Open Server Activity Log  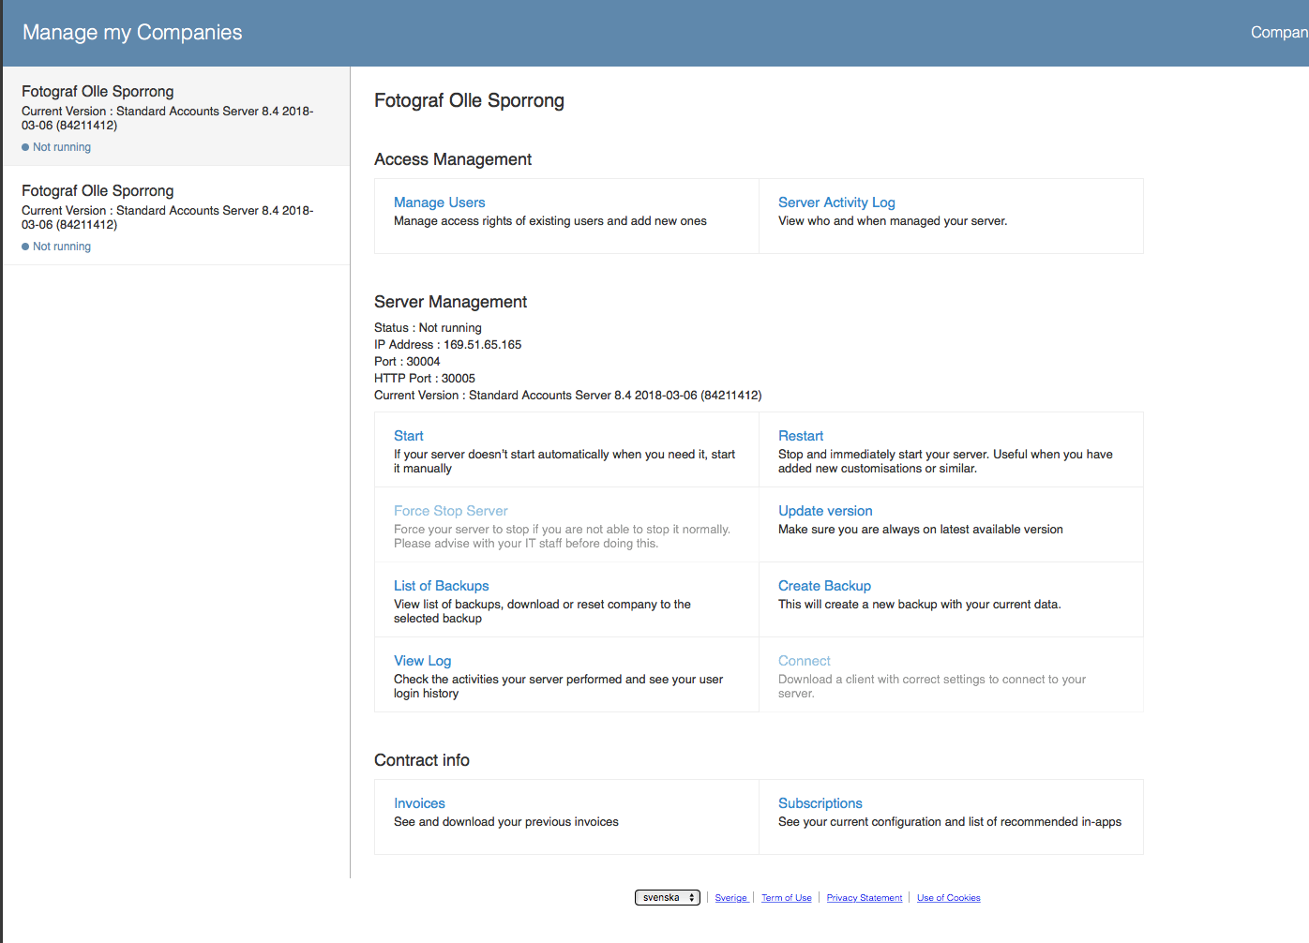click(836, 202)
